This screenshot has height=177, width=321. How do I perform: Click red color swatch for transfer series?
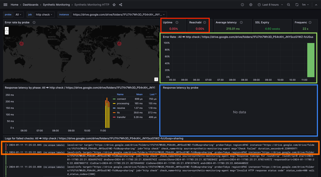[x=114, y=117]
